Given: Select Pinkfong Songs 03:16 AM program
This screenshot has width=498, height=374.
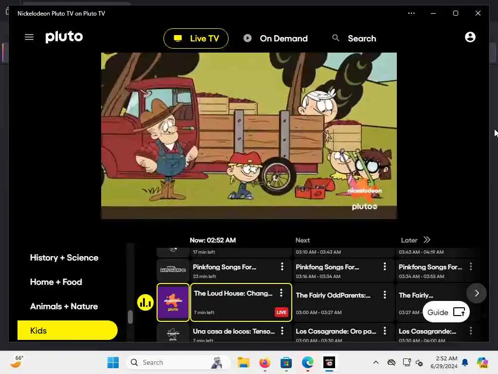Looking at the screenshot, I should click(x=343, y=271).
